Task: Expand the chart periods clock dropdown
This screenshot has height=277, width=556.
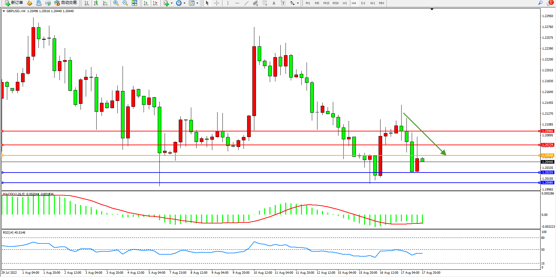Action: coord(184,3)
